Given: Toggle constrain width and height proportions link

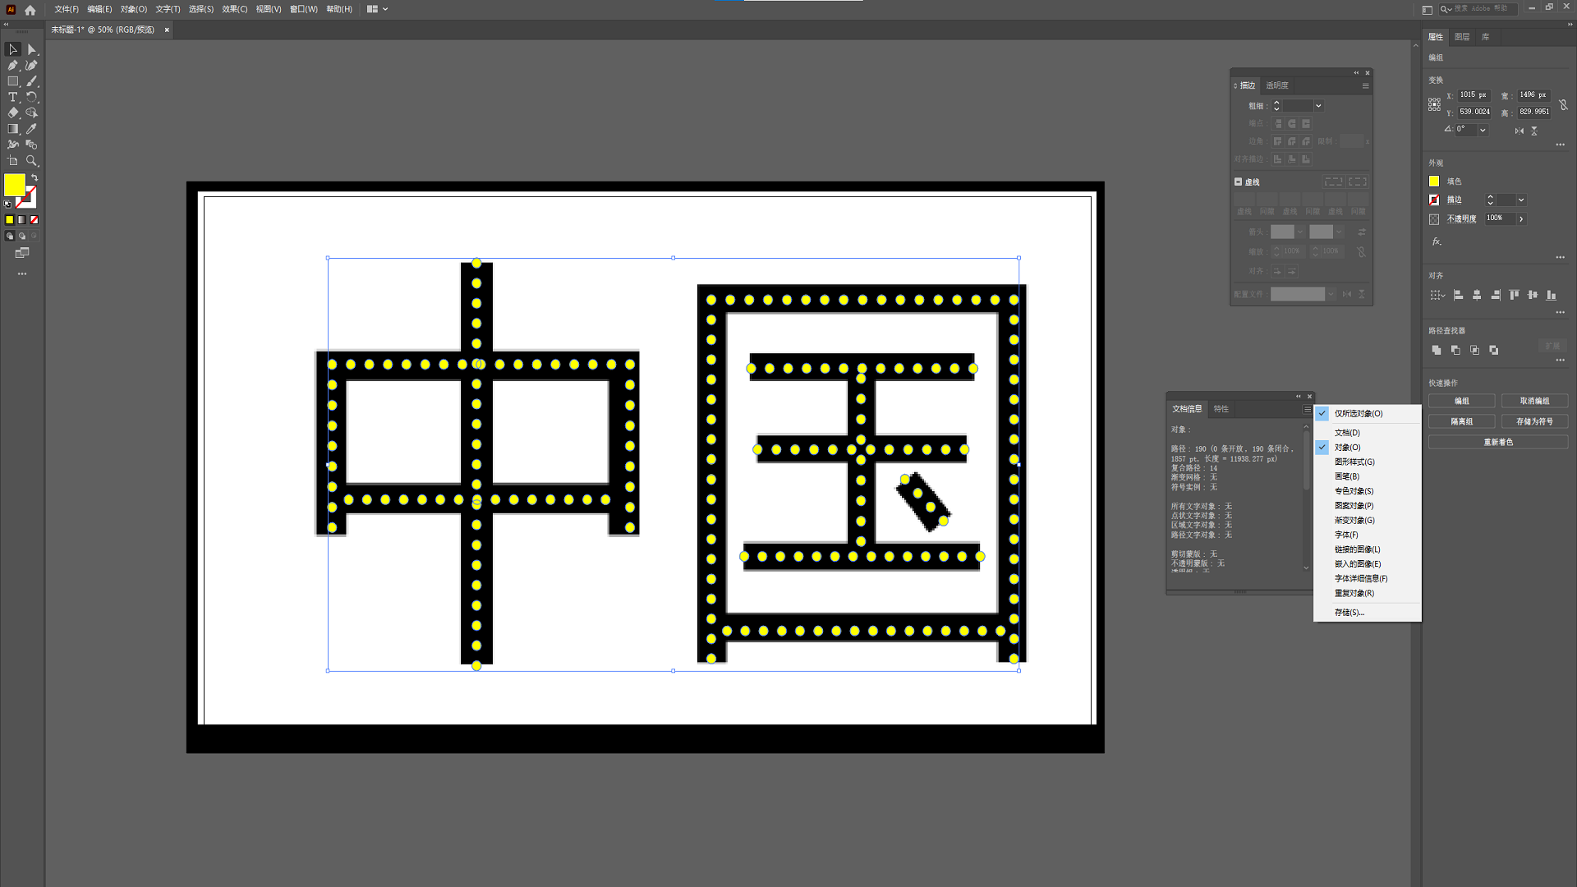Looking at the screenshot, I should (1563, 104).
